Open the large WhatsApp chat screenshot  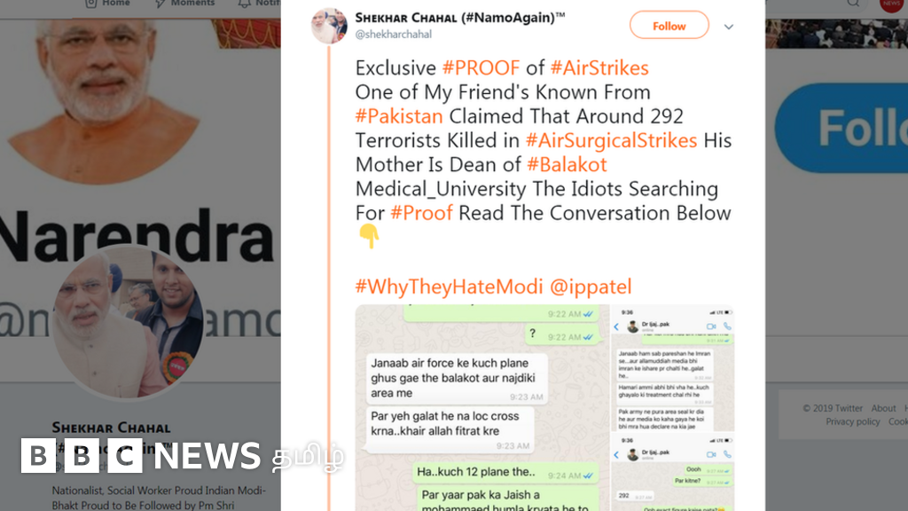pos(482,408)
